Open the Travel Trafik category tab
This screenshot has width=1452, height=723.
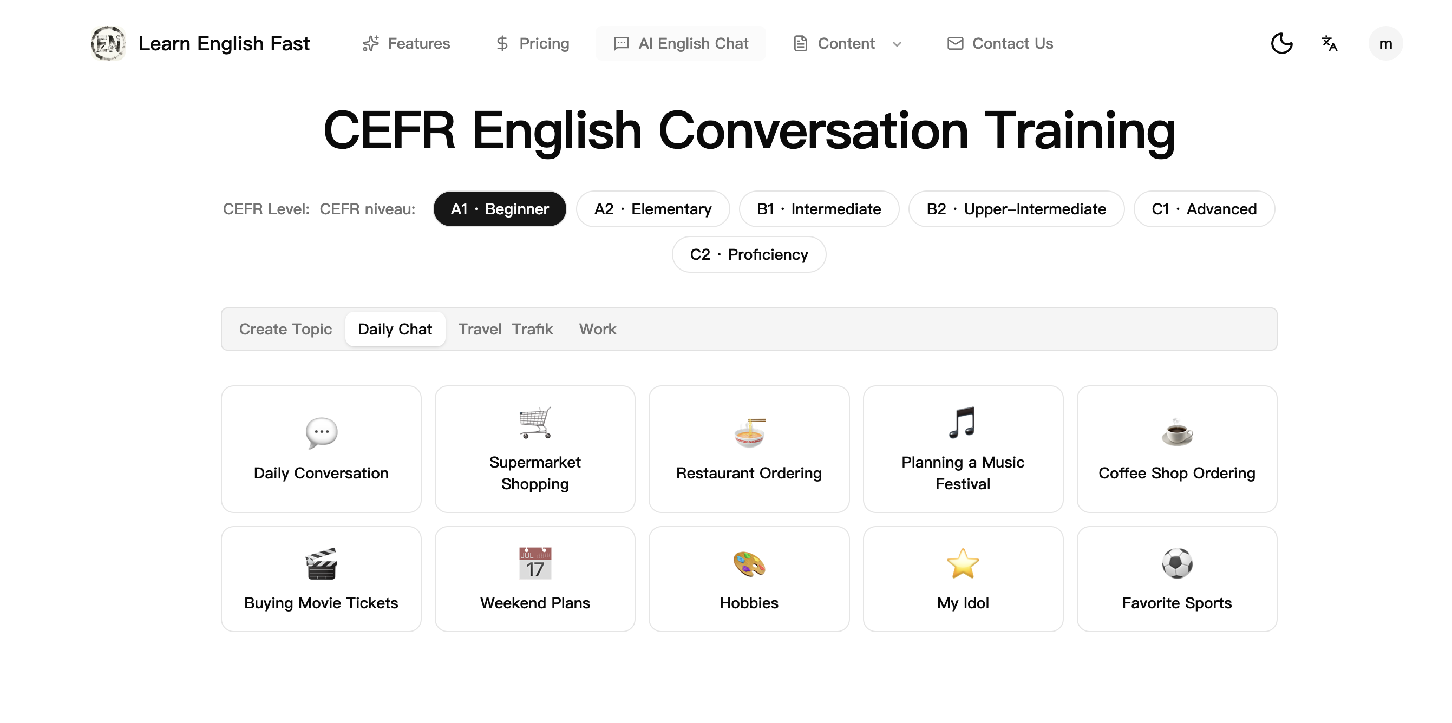click(x=505, y=329)
